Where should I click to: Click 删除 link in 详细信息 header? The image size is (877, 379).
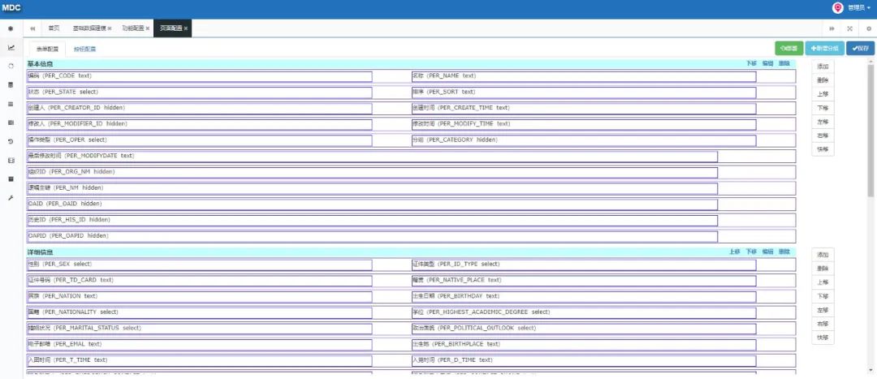tap(784, 252)
